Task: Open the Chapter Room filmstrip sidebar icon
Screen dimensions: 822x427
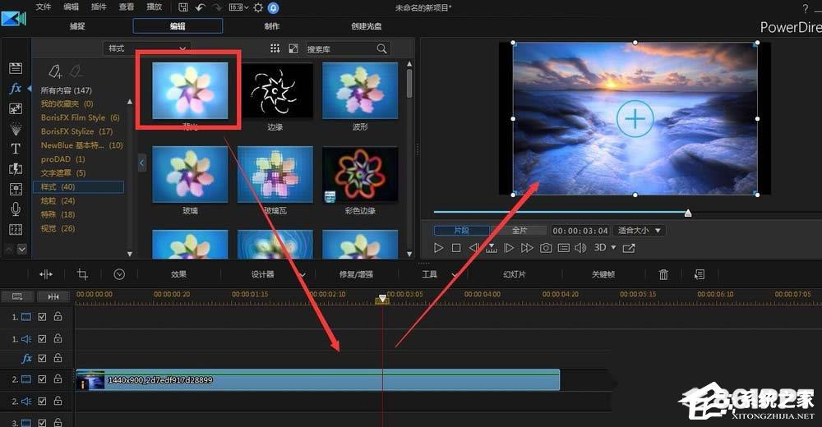Action: coord(16,229)
